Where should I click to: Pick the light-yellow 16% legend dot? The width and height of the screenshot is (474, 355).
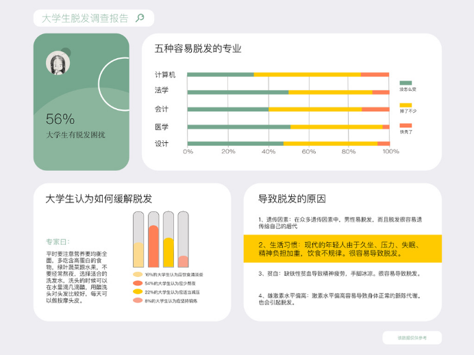[138, 274]
